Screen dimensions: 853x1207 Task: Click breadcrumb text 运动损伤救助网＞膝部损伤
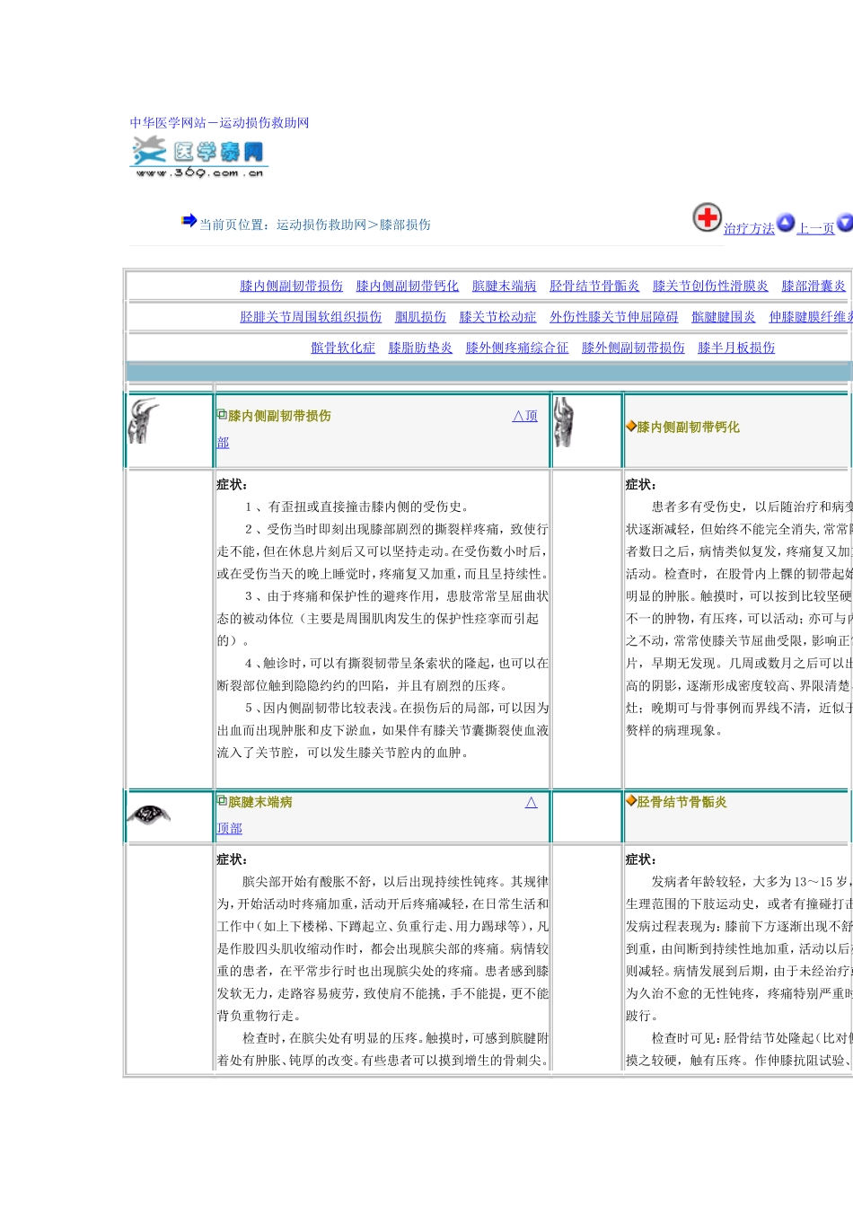pyautogui.click(x=354, y=225)
